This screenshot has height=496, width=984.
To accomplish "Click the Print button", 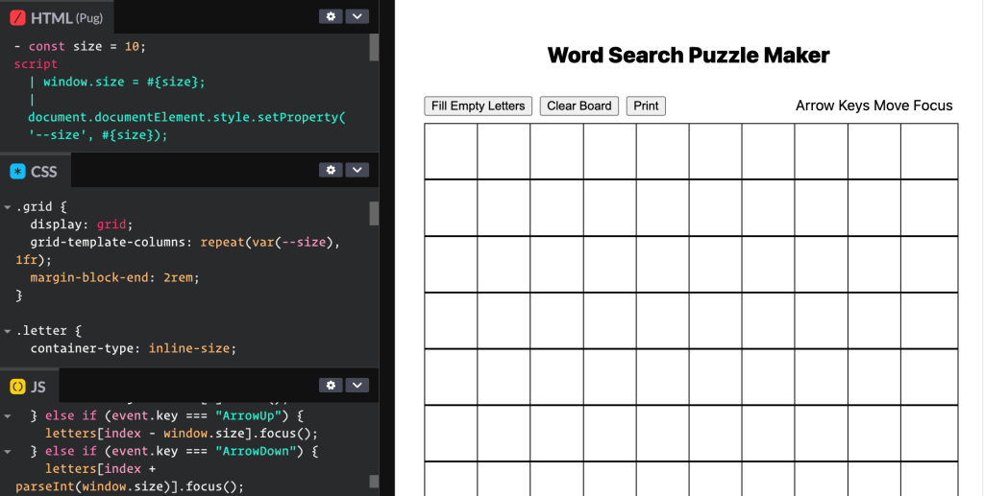I will 646,106.
